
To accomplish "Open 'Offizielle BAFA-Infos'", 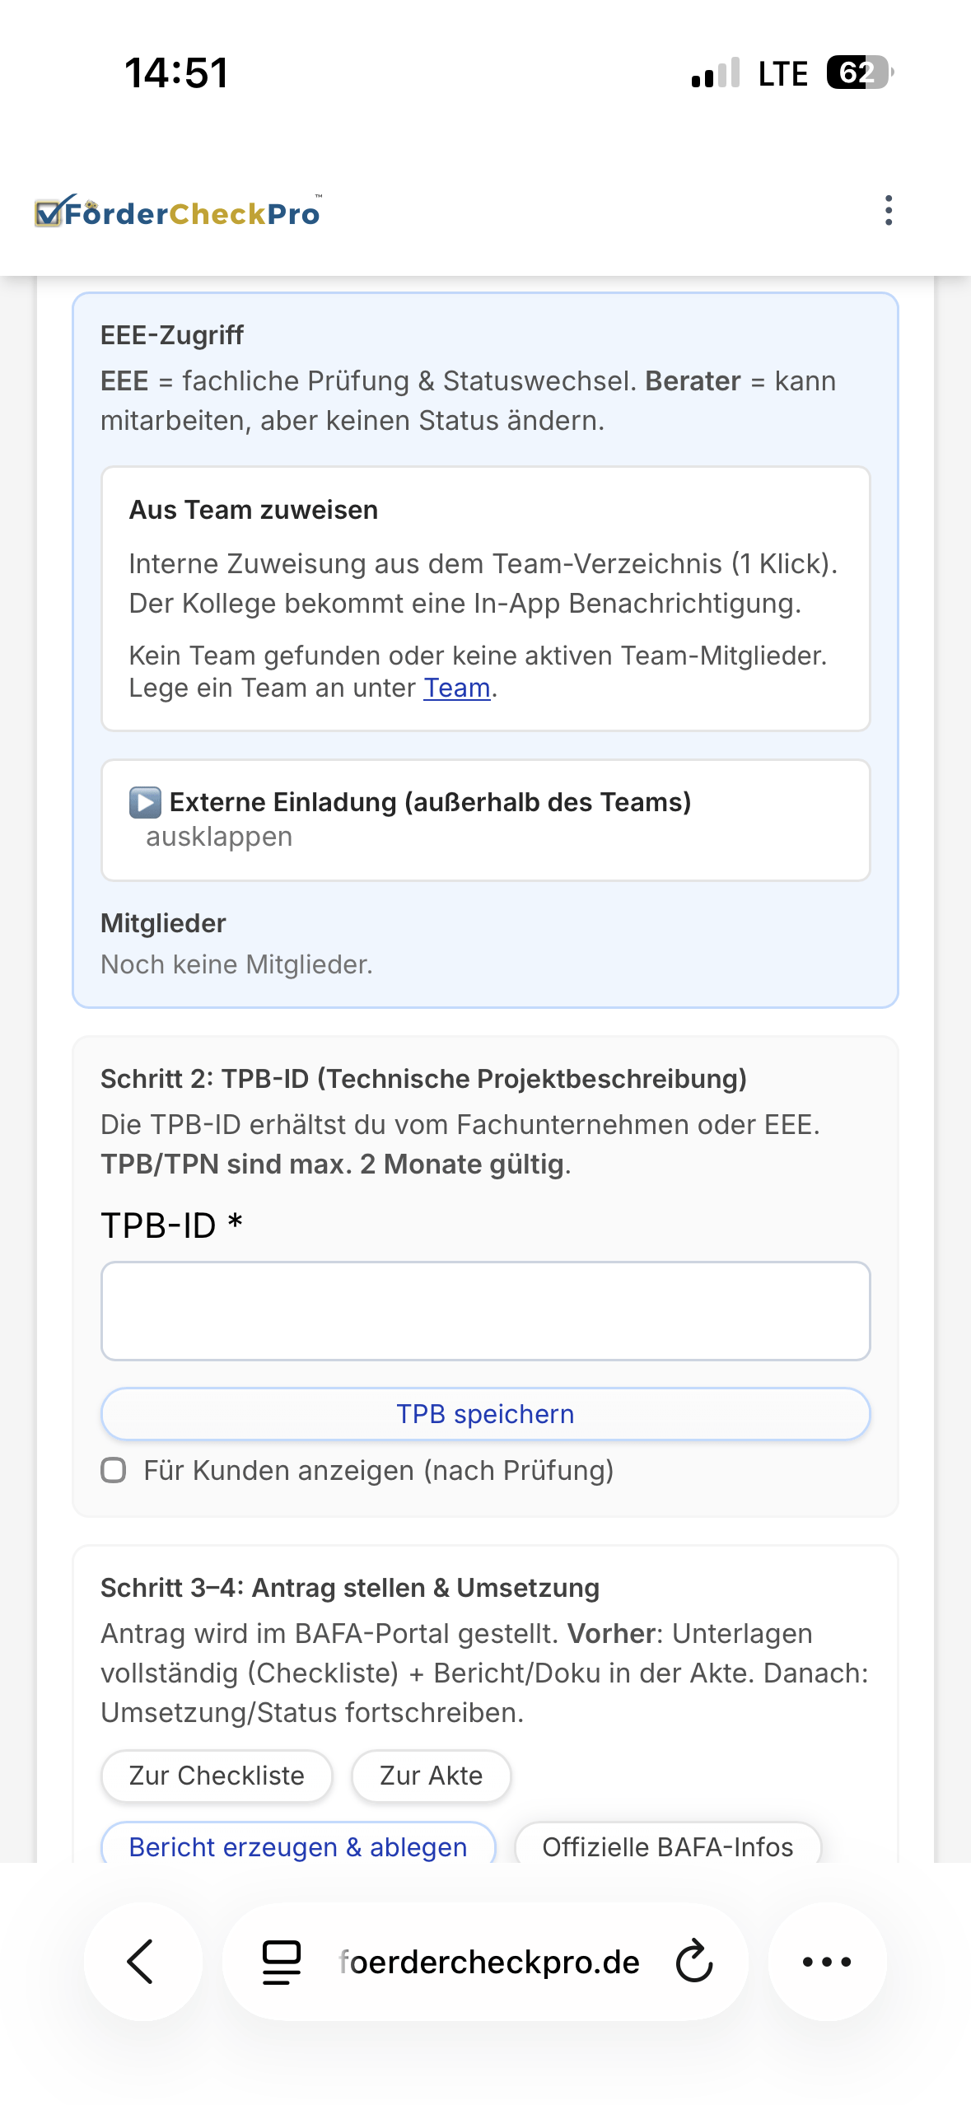I will 667,1847.
